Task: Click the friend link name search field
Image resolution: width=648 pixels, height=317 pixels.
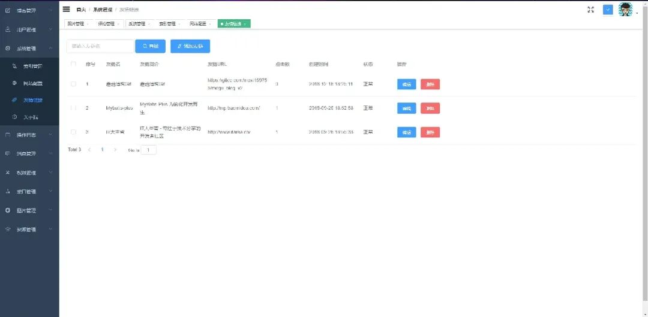Action: pos(100,46)
